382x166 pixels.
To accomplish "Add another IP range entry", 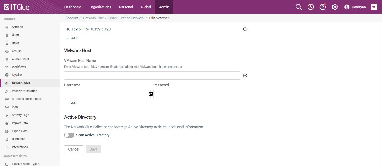I will coord(72,38).
